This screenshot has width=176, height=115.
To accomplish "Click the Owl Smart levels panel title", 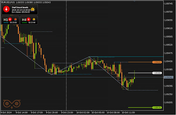I will 20,7.
